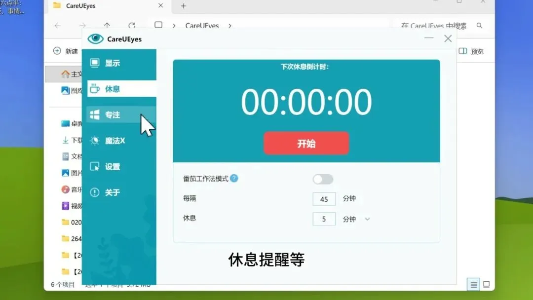Refresh the File Explorer folder
Image resolution: width=533 pixels, height=300 pixels.
click(132, 26)
